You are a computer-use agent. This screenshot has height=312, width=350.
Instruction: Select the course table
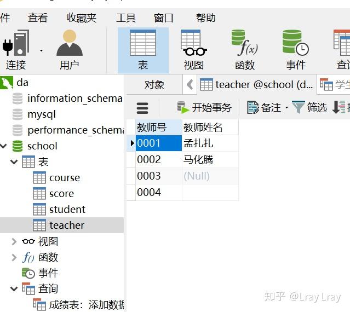tap(65, 178)
